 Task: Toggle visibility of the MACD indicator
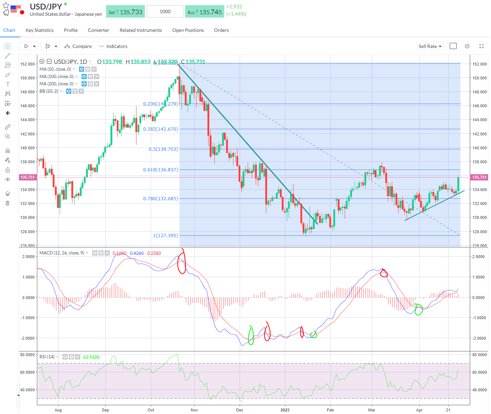point(95,253)
